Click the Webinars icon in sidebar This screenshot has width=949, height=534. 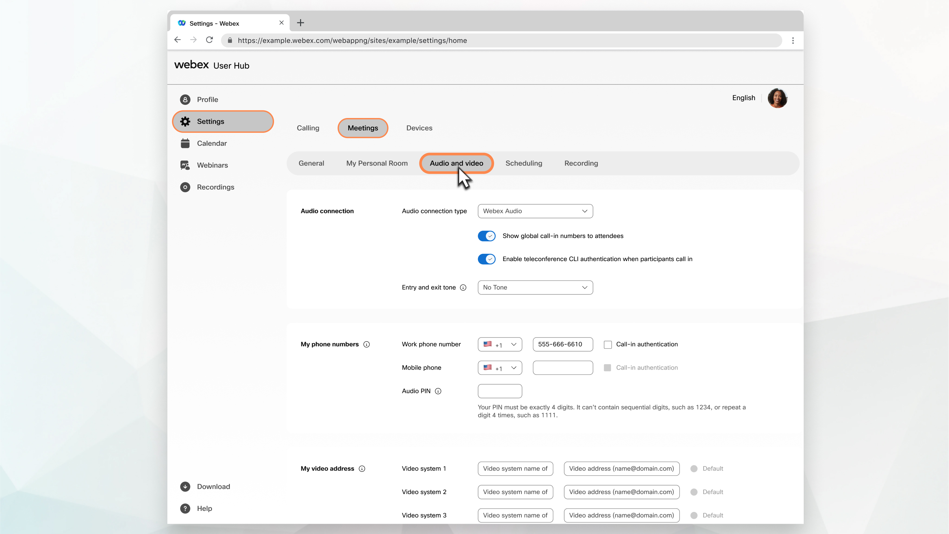coord(185,165)
